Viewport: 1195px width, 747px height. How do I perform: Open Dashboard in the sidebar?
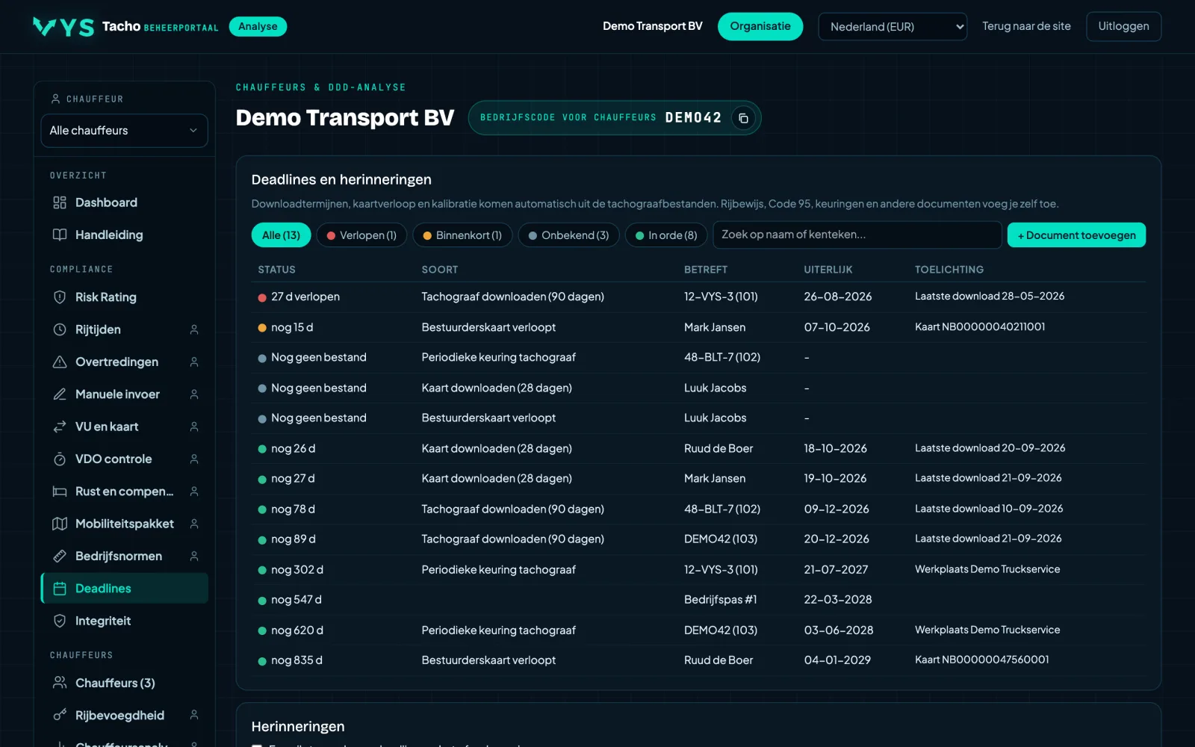(x=124, y=202)
